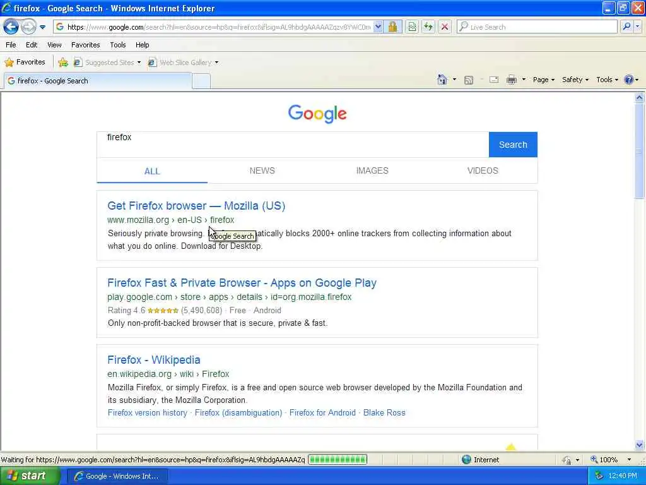The image size is (646, 485).
Task: Click the compatibility view icon
Action: [412, 27]
